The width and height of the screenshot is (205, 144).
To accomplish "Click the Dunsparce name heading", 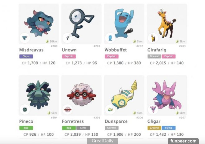I will click(x=116, y=121).
